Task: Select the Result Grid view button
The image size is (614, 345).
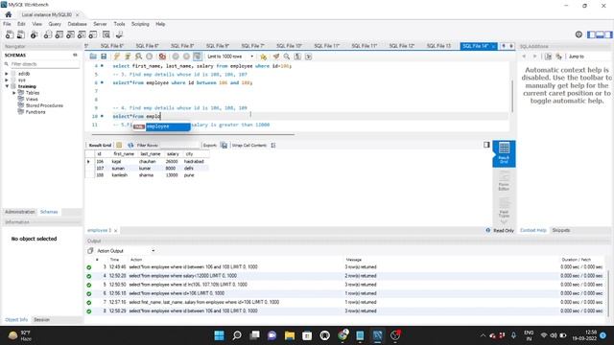Action: click(504, 153)
